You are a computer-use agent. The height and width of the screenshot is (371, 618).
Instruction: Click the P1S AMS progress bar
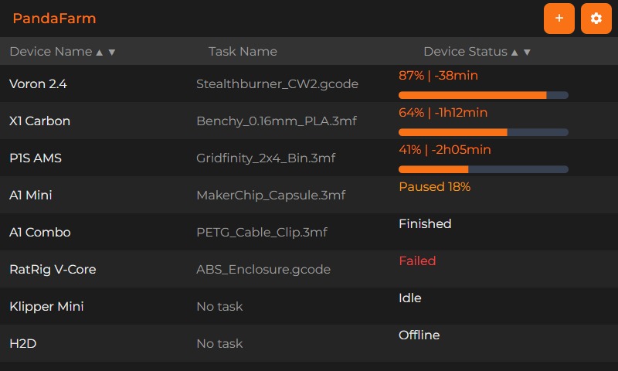point(484,169)
